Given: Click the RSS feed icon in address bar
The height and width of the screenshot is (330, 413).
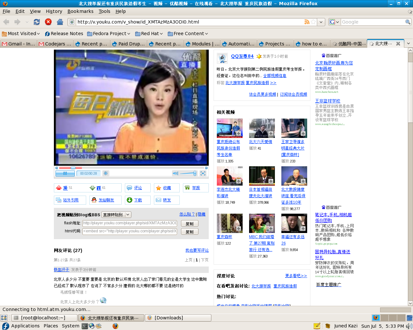Looking at the screenshot, I should coord(307,22).
